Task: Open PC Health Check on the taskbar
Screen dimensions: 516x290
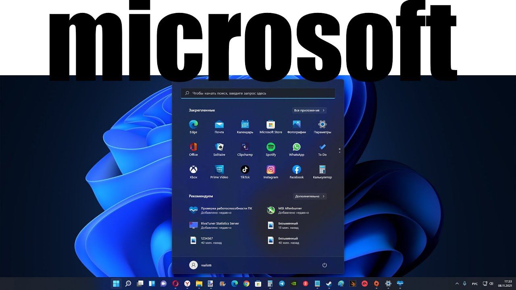Action: pyautogui.click(x=400, y=284)
